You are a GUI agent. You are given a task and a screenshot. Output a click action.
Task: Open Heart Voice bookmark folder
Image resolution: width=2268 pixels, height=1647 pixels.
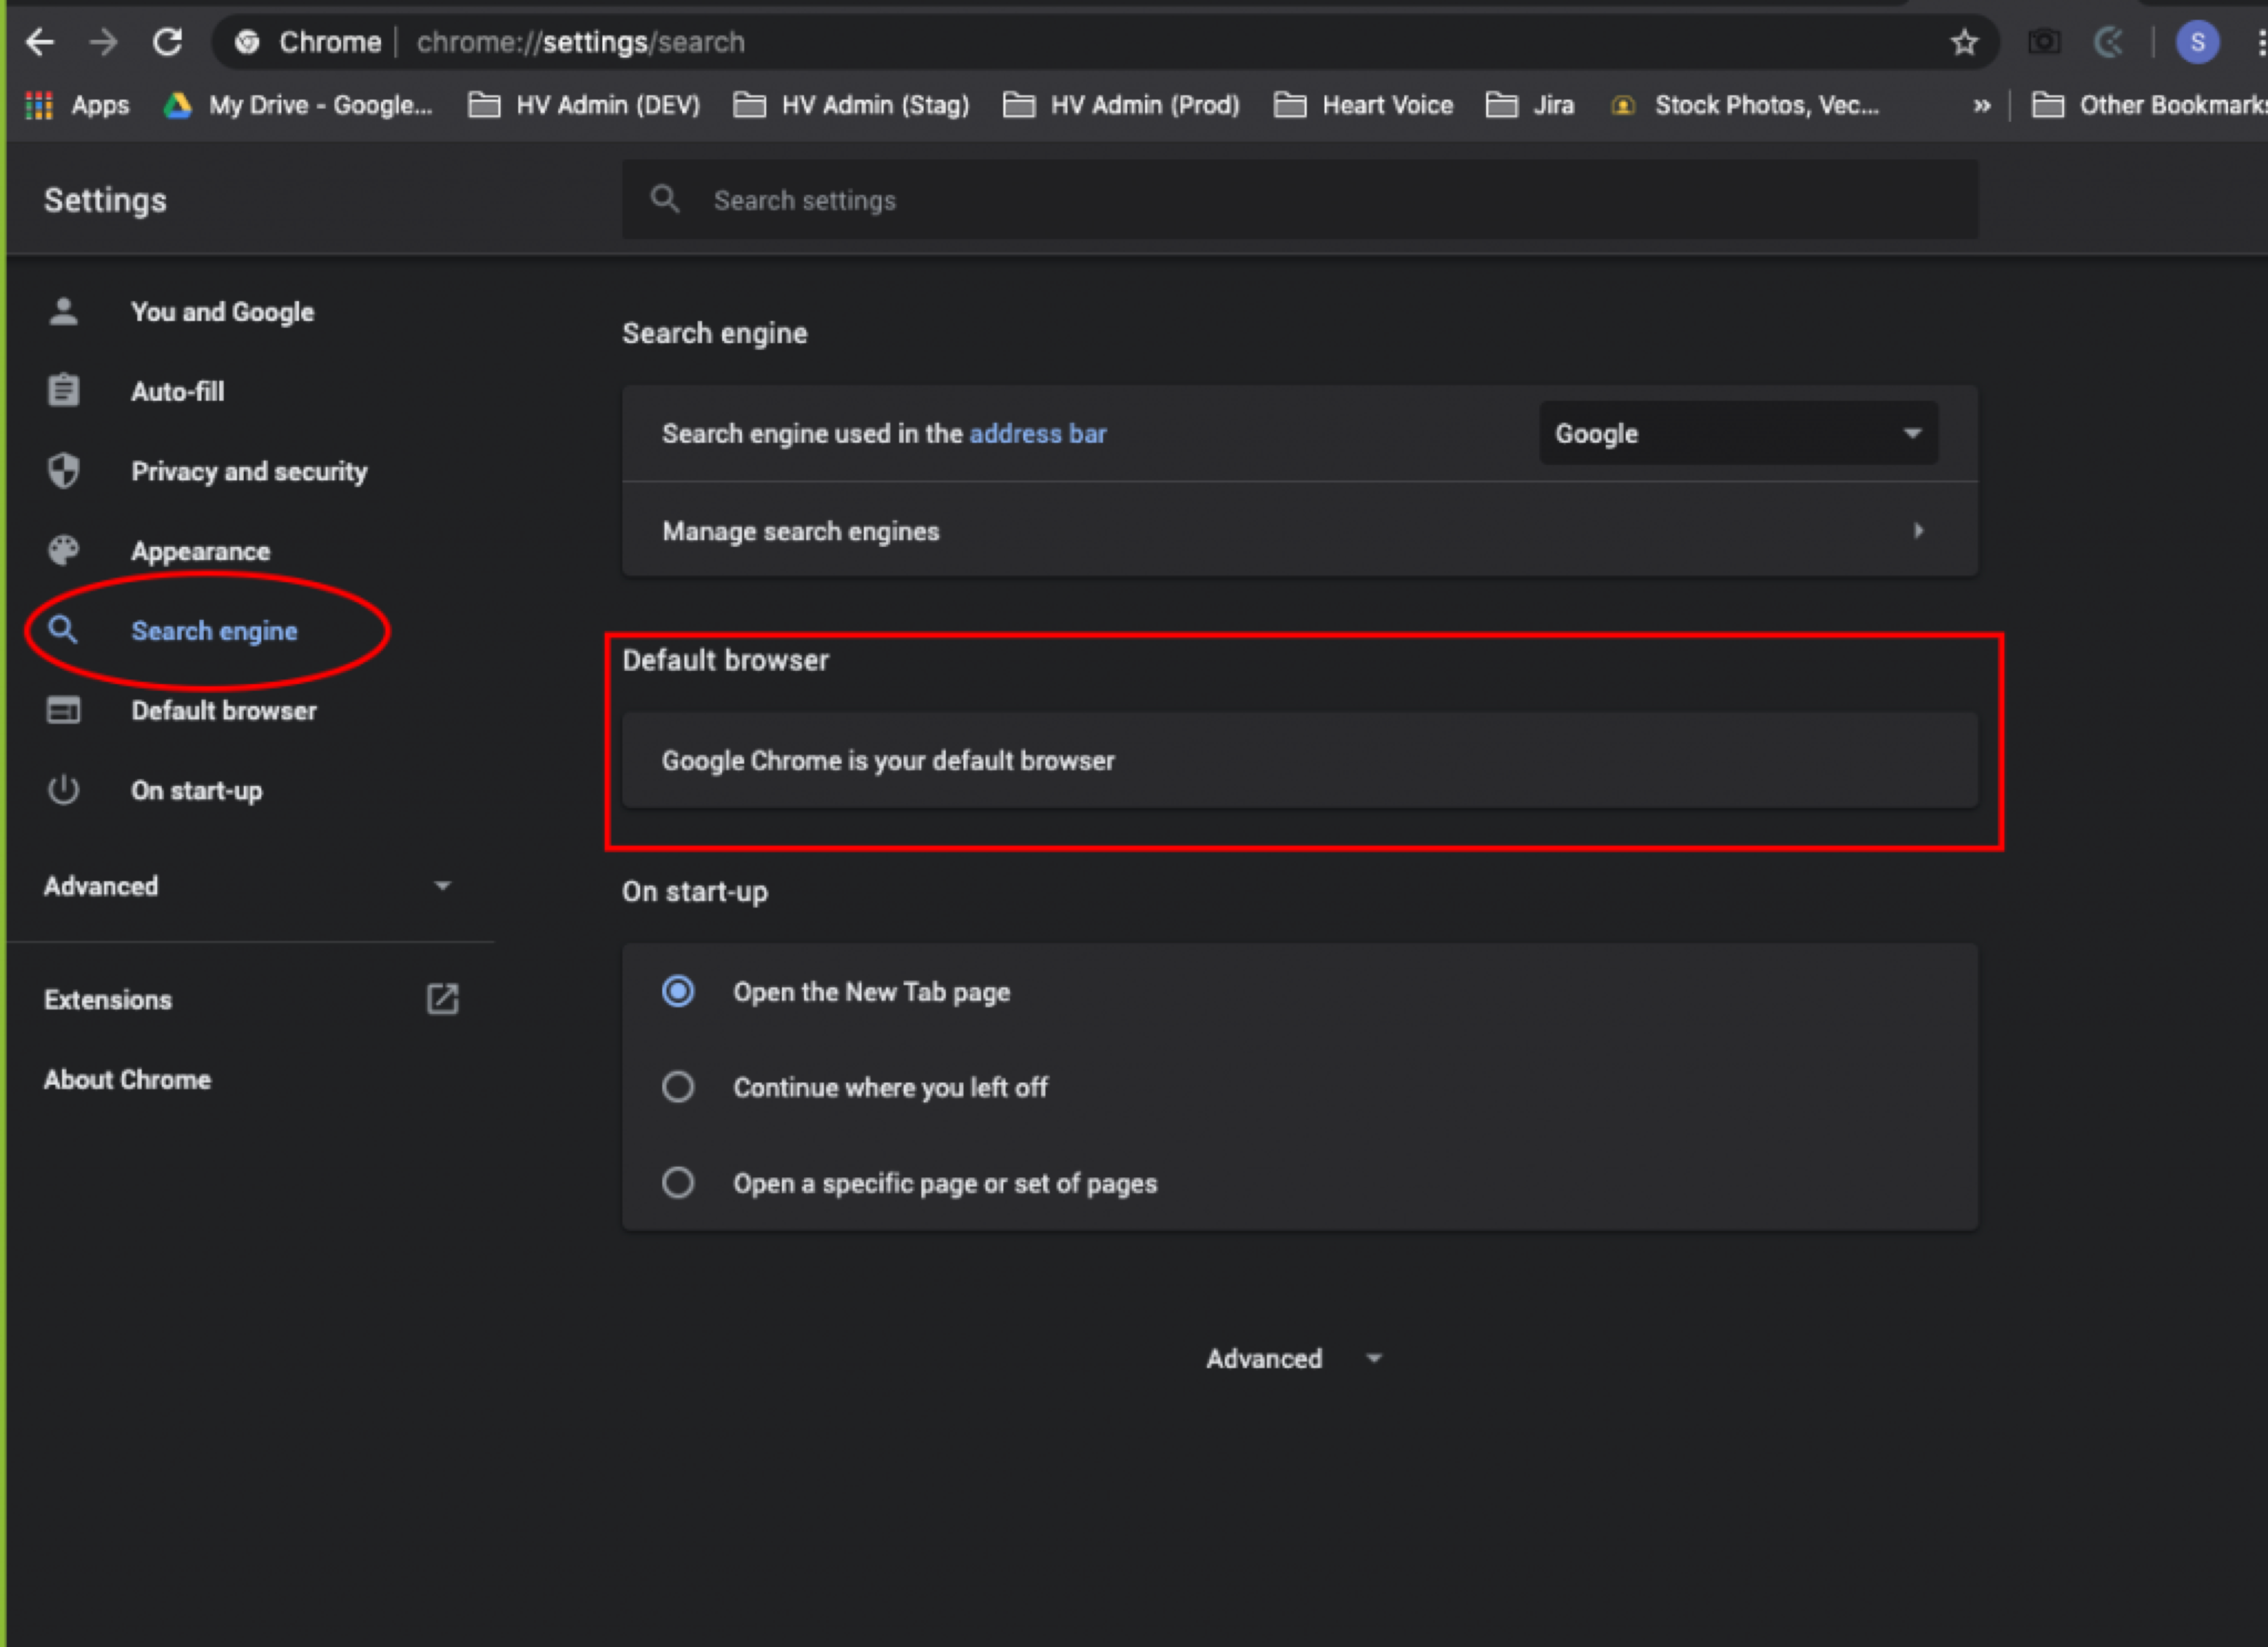tap(1363, 105)
